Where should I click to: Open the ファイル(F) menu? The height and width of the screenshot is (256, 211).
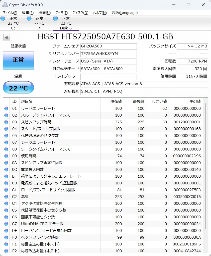click(10, 13)
